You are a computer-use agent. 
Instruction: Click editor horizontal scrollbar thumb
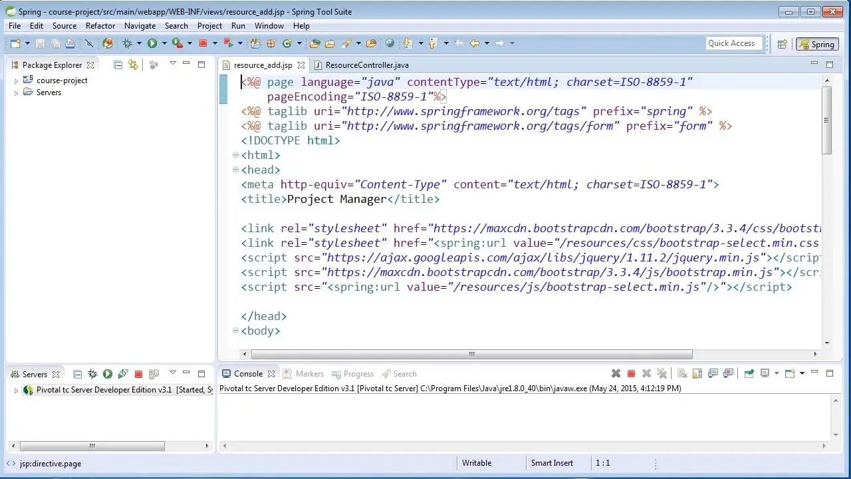pyautogui.click(x=471, y=354)
